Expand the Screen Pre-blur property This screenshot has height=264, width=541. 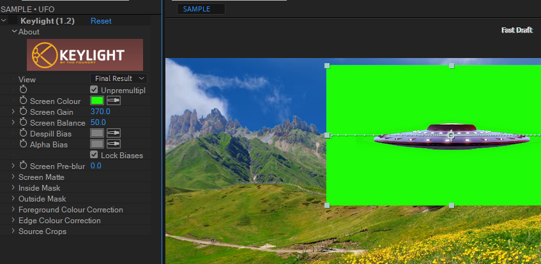click(x=13, y=166)
